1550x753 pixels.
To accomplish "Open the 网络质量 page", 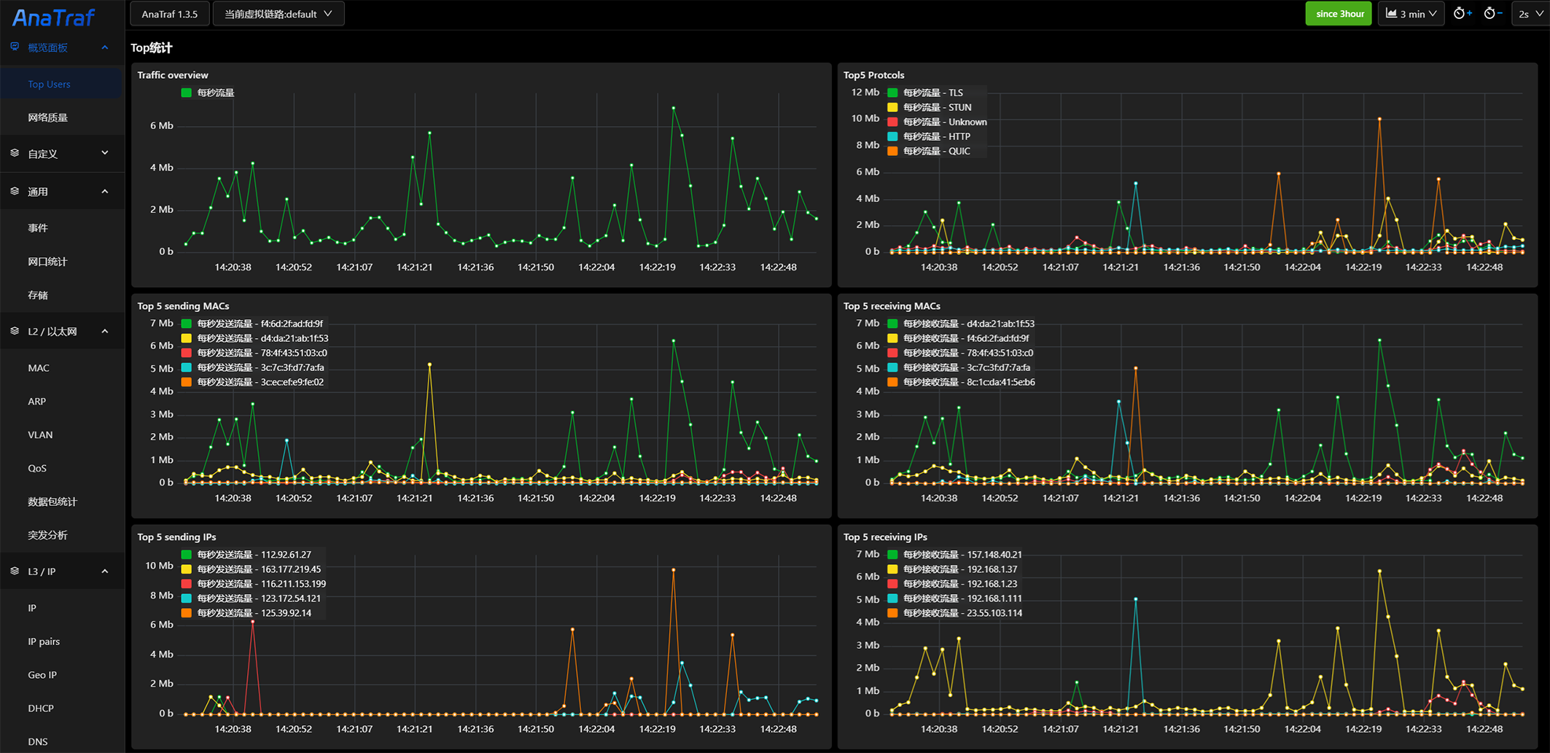I will (x=62, y=117).
